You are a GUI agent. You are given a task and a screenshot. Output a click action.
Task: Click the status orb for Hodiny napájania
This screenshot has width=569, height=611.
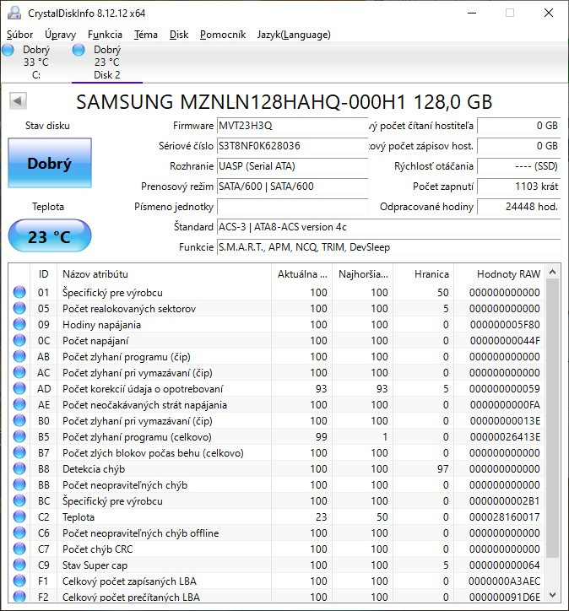point(19,324)
